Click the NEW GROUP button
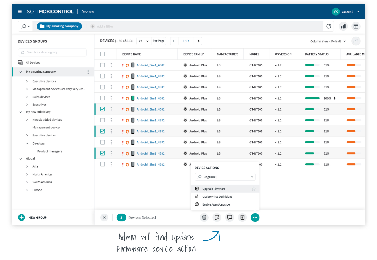This screenshot has height=260, width=377. (33, 217)
